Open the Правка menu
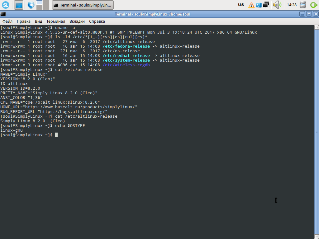This screenshot has width=319, height=239. coord(24,21)
